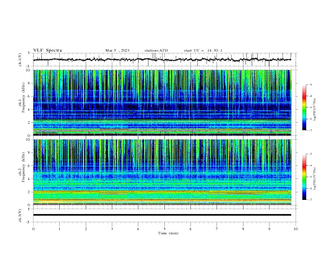333x257 pixels.
Task: Click the ch.1 waveform trace
Action: (x=162, y=60)
